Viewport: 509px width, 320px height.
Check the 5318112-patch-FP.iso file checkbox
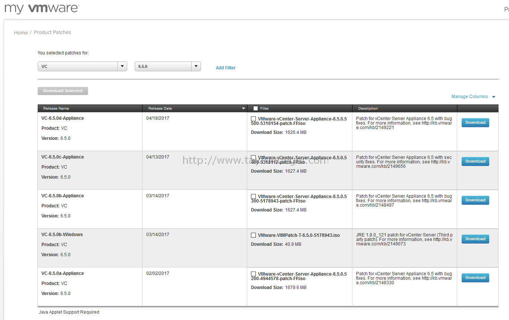coord(254,158)
